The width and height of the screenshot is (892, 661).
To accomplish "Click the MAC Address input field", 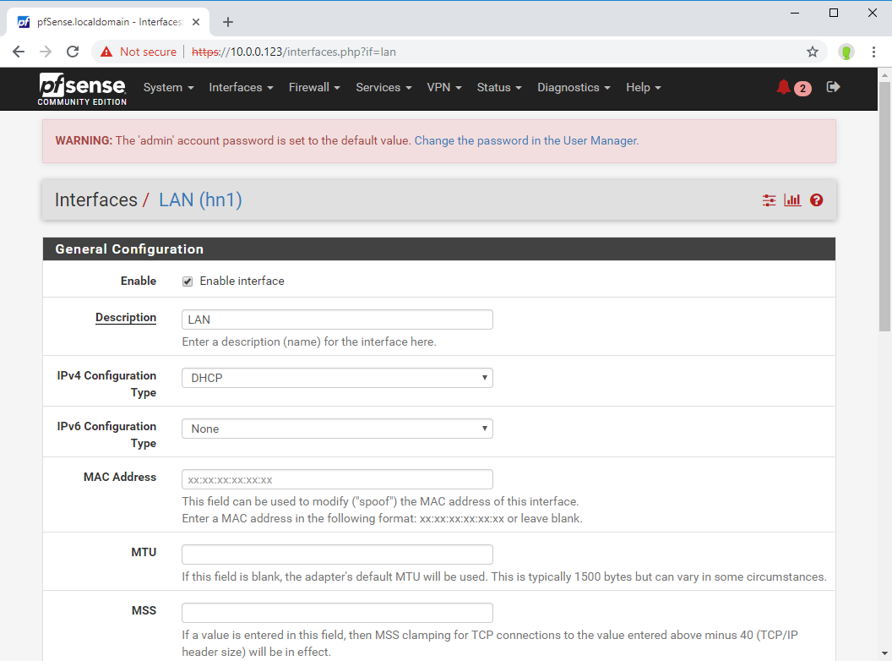I will [x=337, y=479].
